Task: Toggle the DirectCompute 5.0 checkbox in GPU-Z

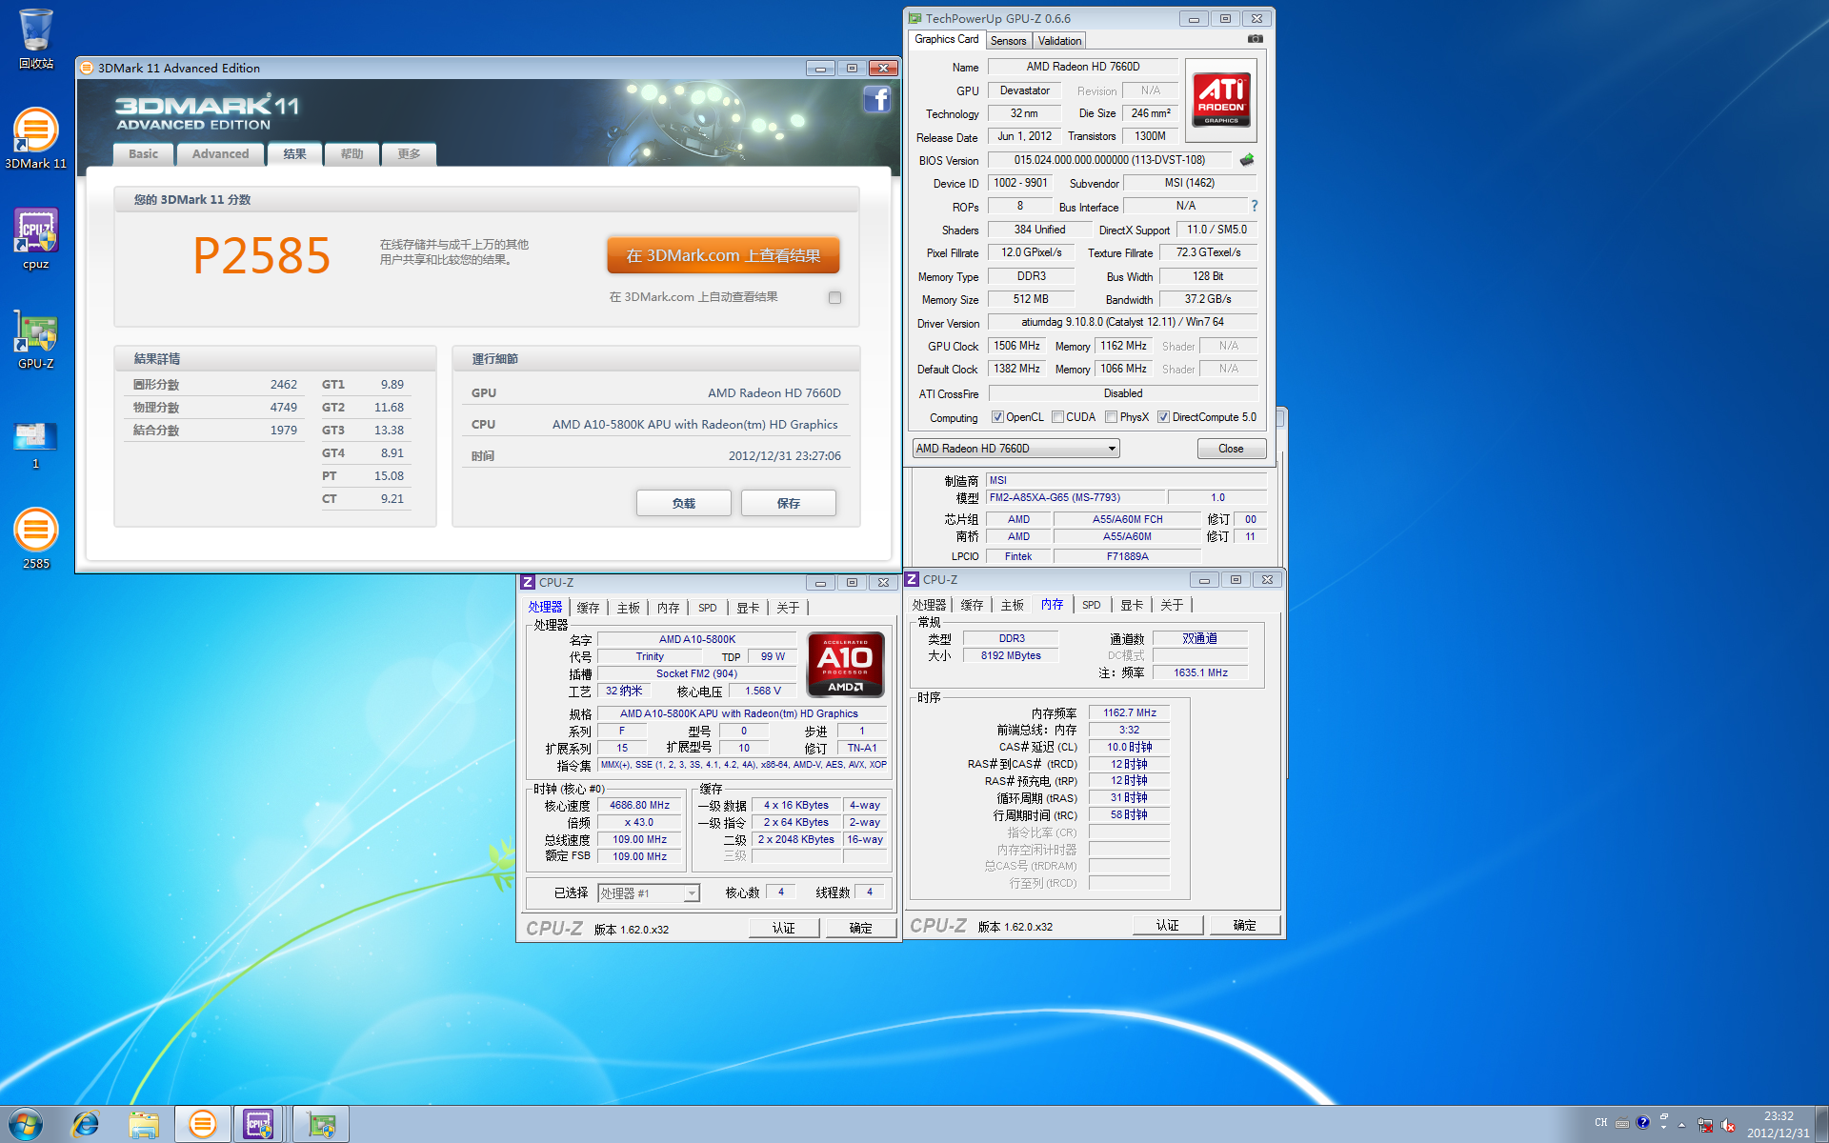Action: [1163, 417]
